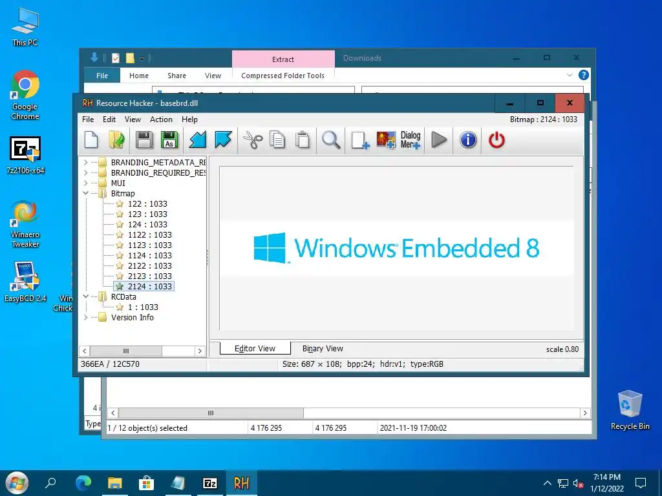Switch to the Editor View tab
The height and width of the screenshot is (496, 662).
click(x=255, y=348)
